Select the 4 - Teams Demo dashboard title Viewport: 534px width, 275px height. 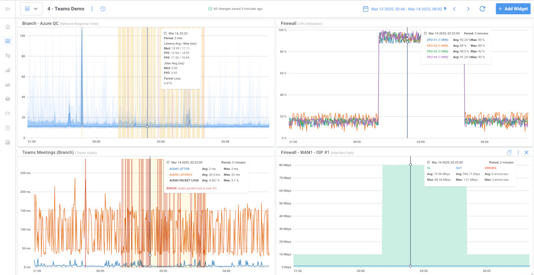pyautogui.click(x=65, y=8)
